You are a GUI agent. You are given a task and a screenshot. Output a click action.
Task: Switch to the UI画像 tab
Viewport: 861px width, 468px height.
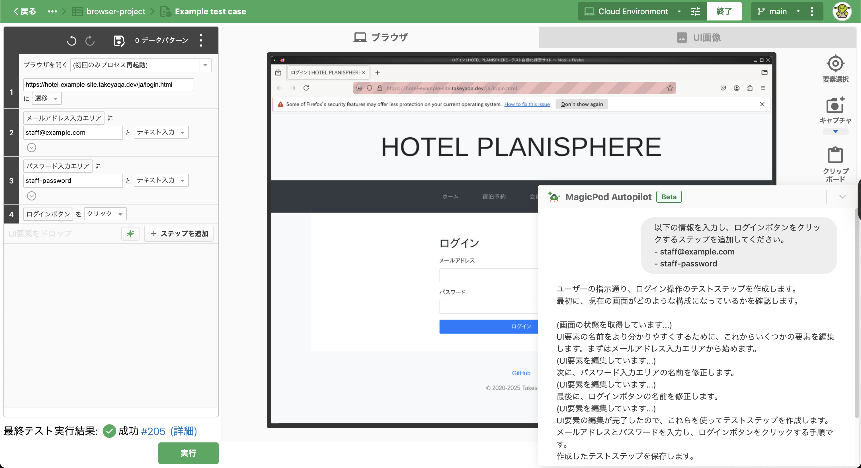click(698, 37)
